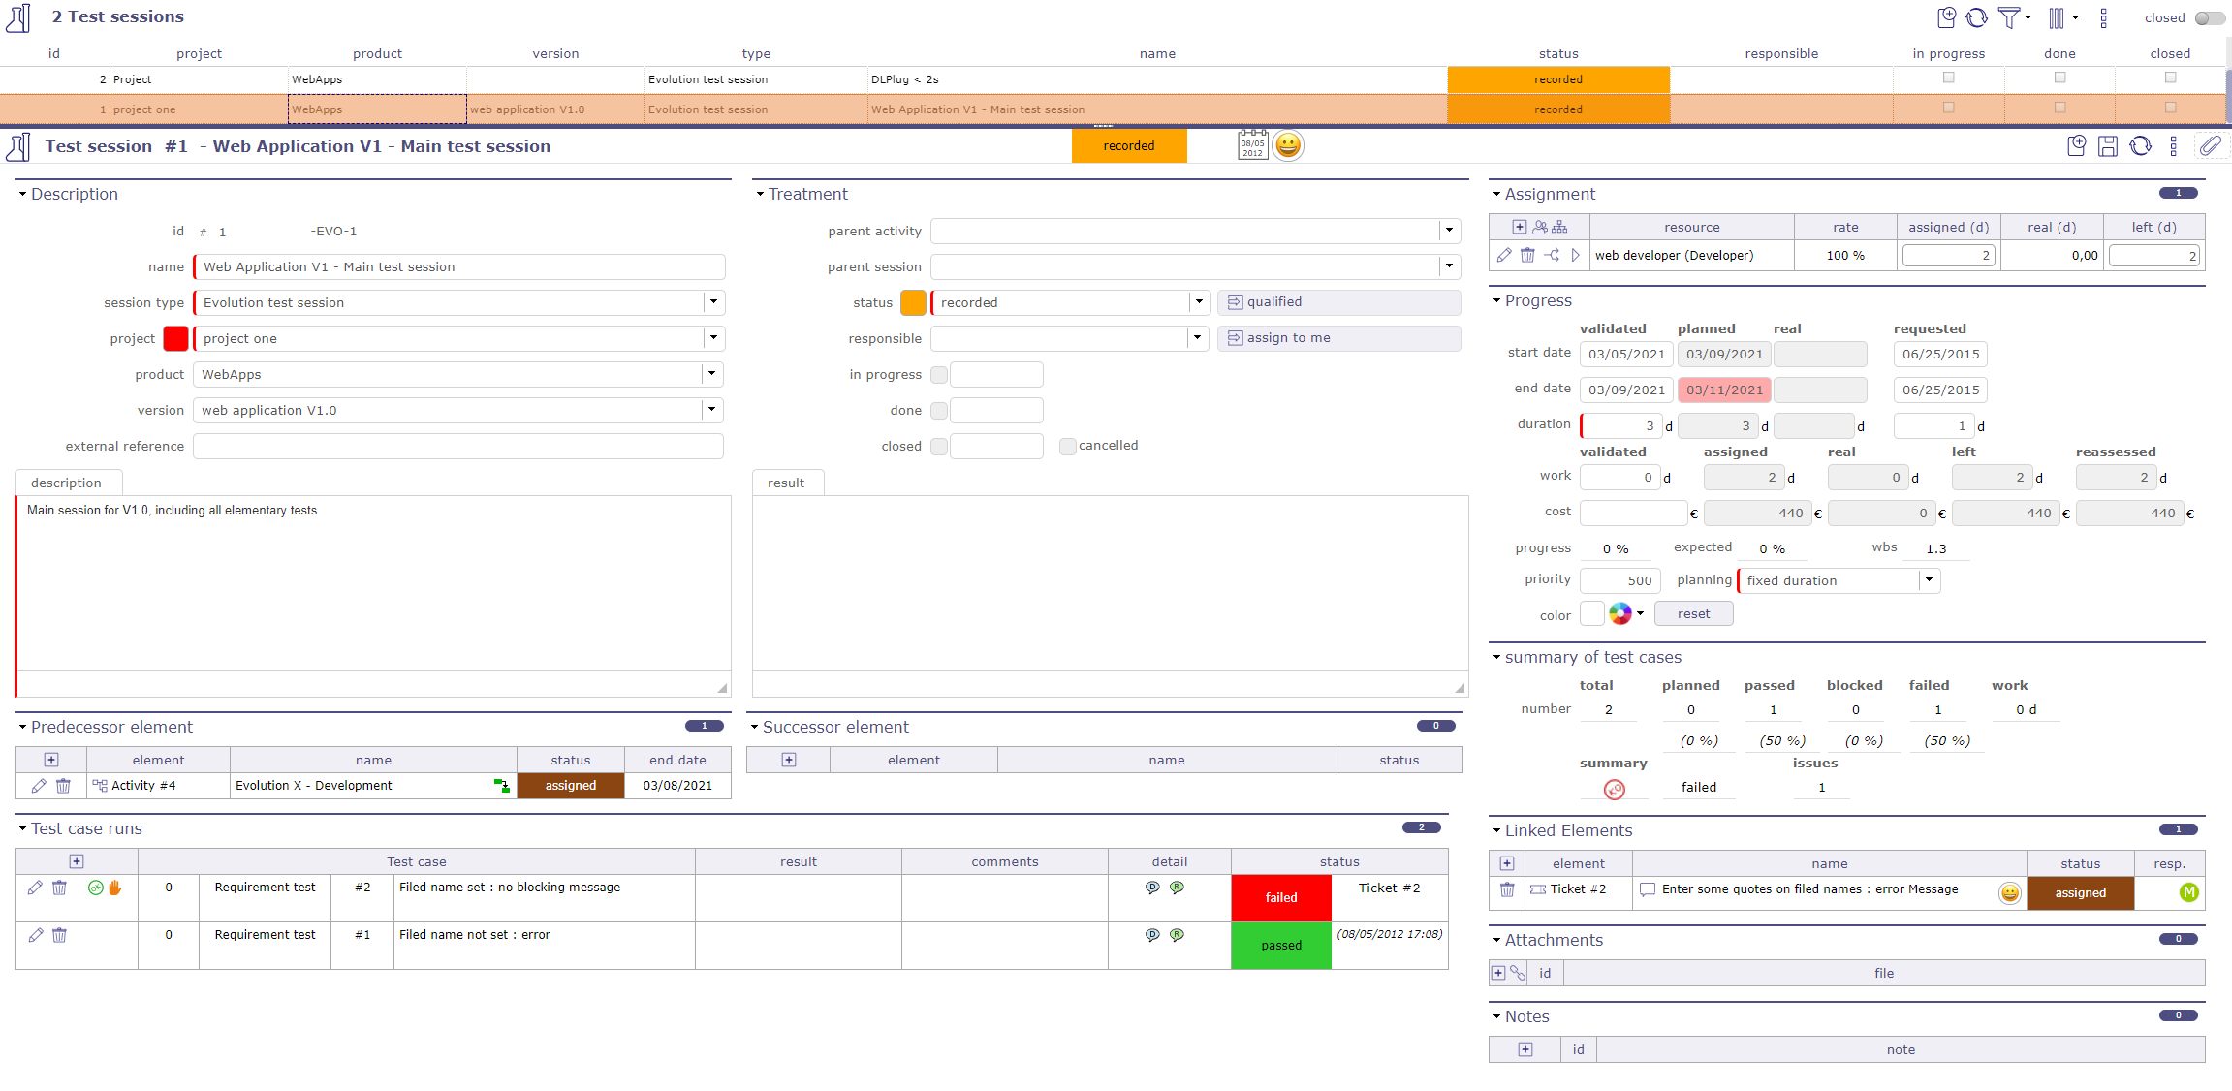Image resolution: width=2232 pixels, height=1091 pixels.
Task: Add a new test case run with plus icon
Action: (x=77, y=861)
